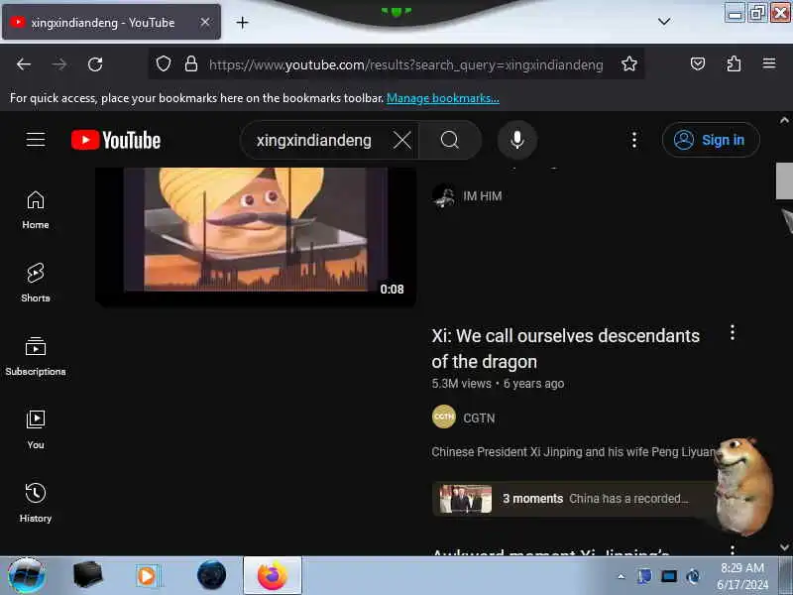793x595 pixels.
Task: Open the Windows Start orb
Action: [x=27, y=576]
